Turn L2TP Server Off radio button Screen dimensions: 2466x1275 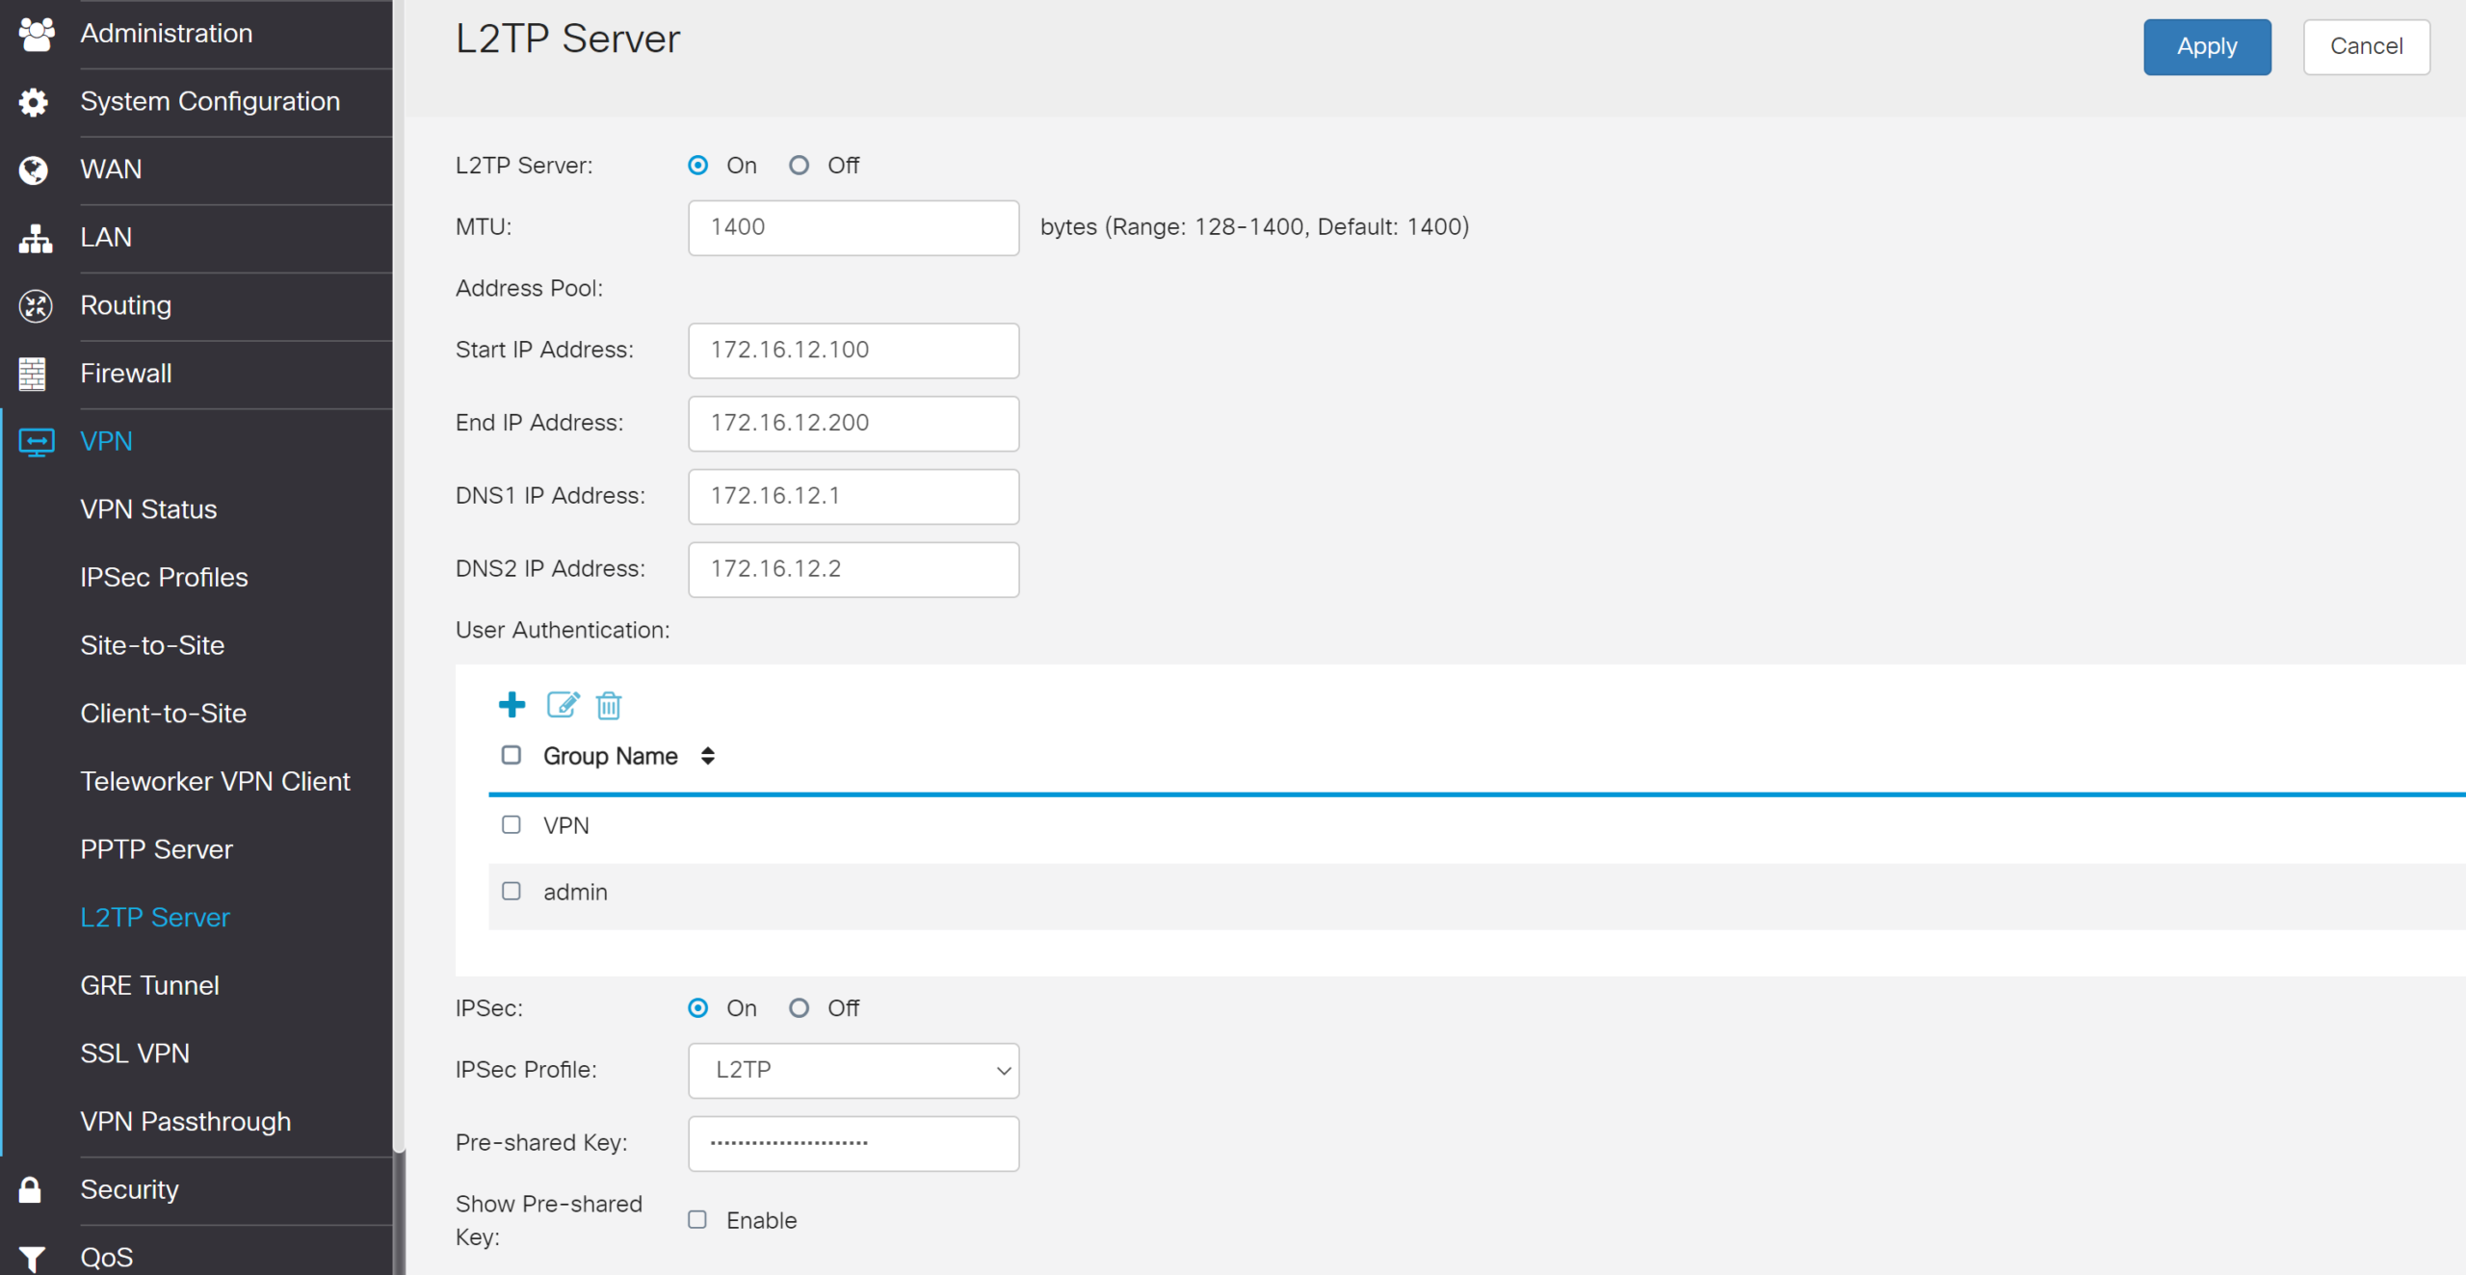click(799, 166)
